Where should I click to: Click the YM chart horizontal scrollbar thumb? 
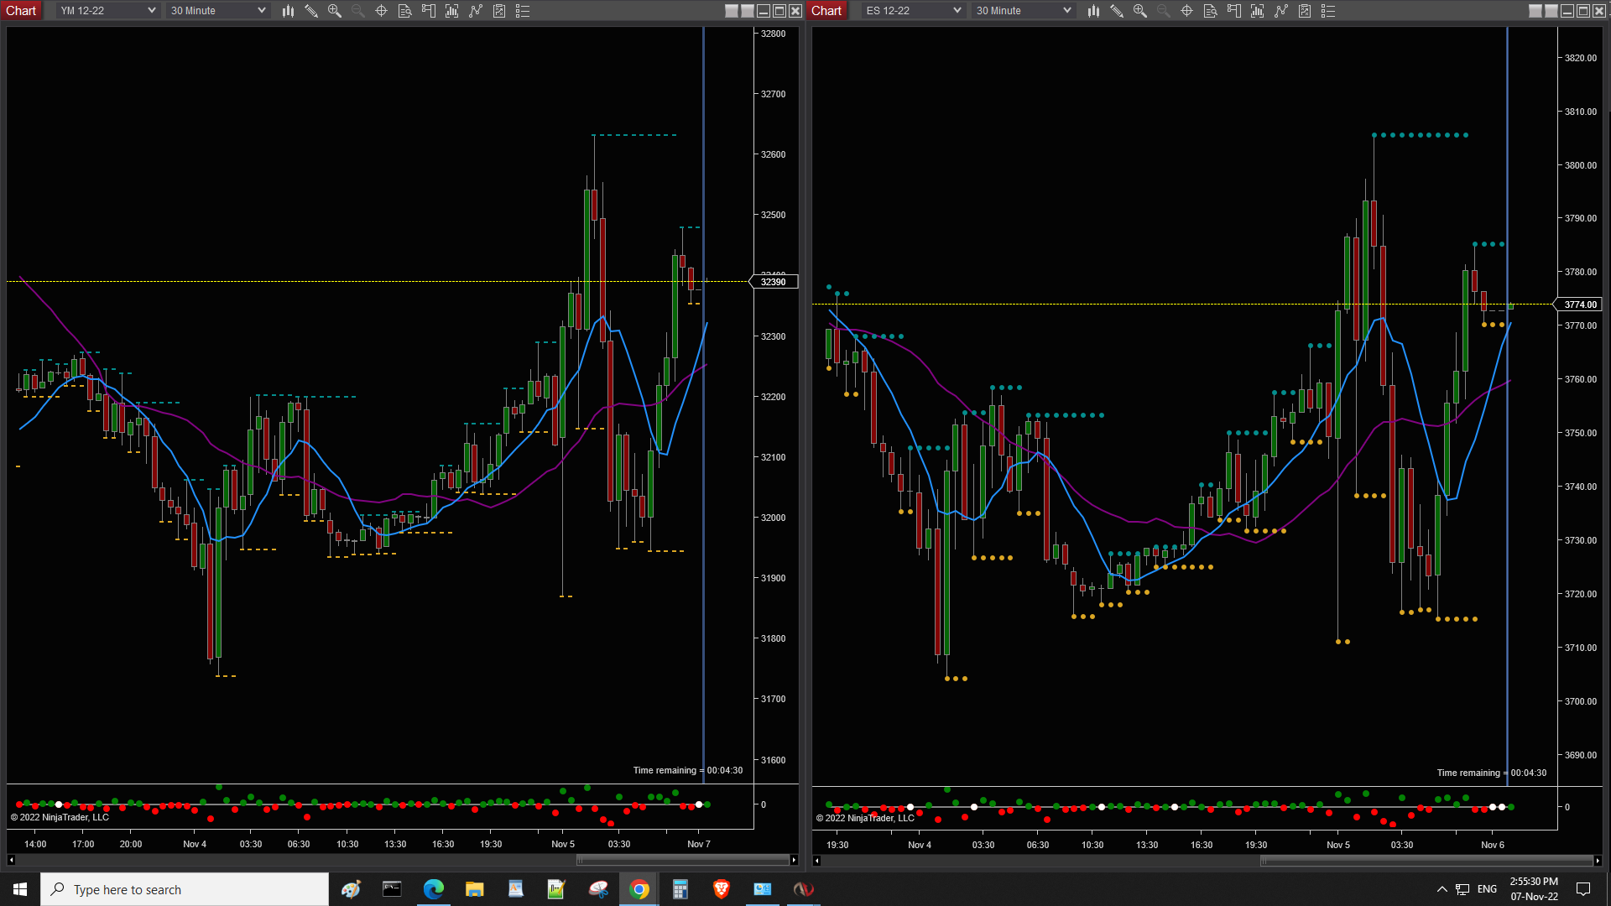point(682,860)
